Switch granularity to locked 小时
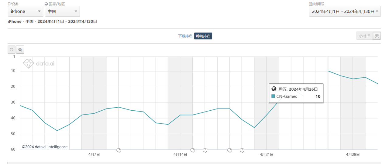Image resolution: width=389 pixels, height=164 pixels. [x=365, y=36]
